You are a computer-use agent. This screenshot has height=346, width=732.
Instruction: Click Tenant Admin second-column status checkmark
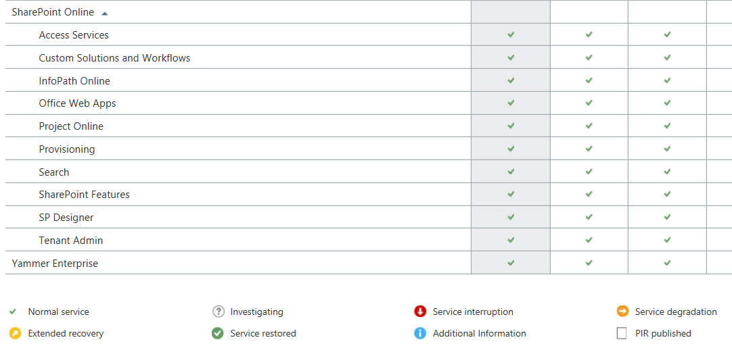tap(589, 240)
